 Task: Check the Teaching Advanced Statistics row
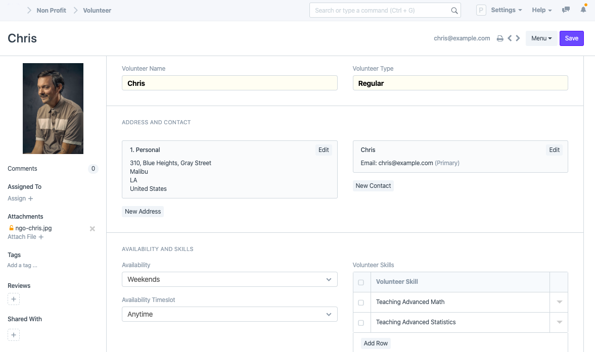(x=361, y=323)
